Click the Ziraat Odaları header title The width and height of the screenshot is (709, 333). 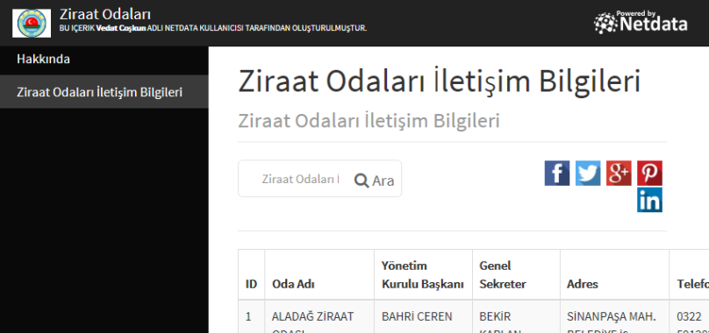[x=105, y=14]
